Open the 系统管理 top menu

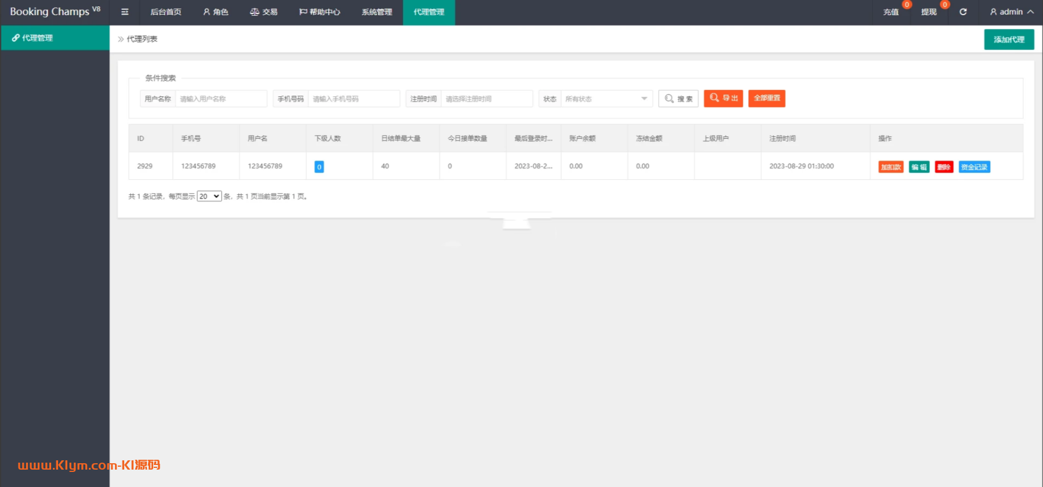pos(377,12)
